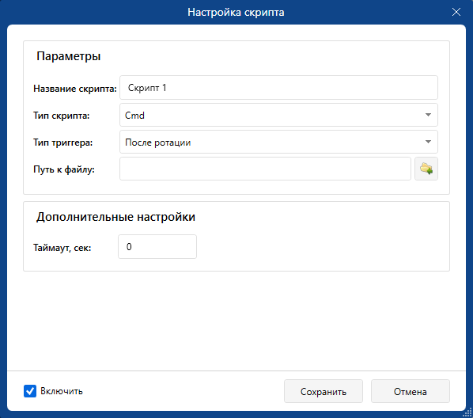The height and width of the screenshot is (418, 473).
Task: Select the Cmd value in script type combo
Action: coord(134,116)
